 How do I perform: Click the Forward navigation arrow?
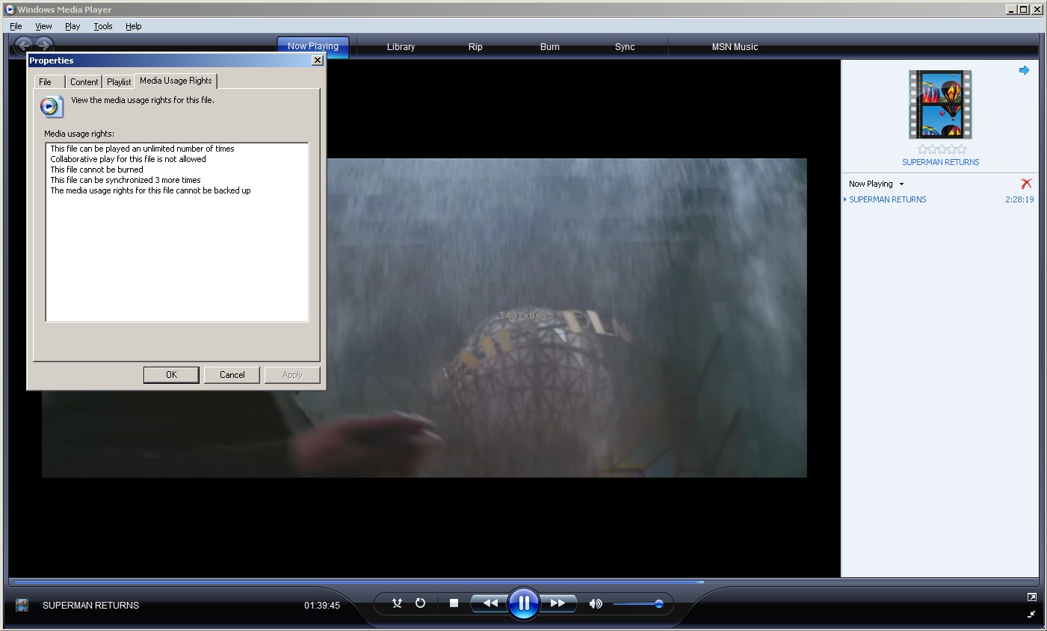[44, 45]
